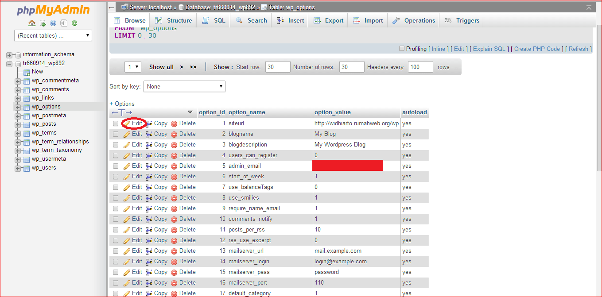Click the siteurl value widhiarto.rumahweb.org/wp cell

pos(357,123)
